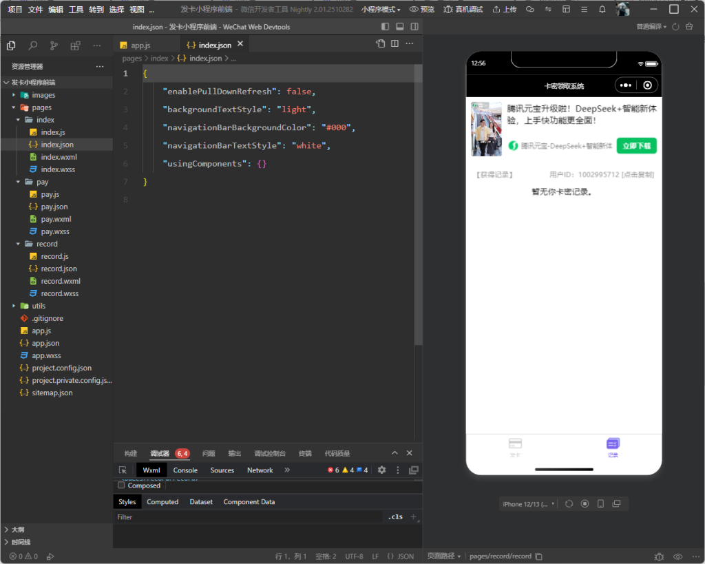
Task: Click the split editor icon
Action: (x=394, y=43)
